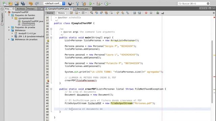Toggle Highlight Search icon
216x121 pixels.
106,13
